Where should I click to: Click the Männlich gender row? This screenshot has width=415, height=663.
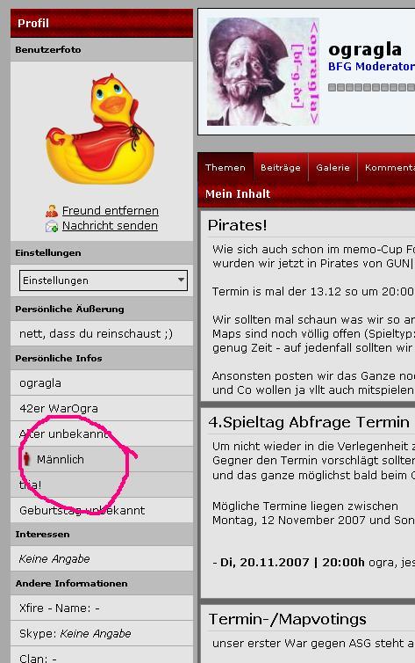point(102,459)
